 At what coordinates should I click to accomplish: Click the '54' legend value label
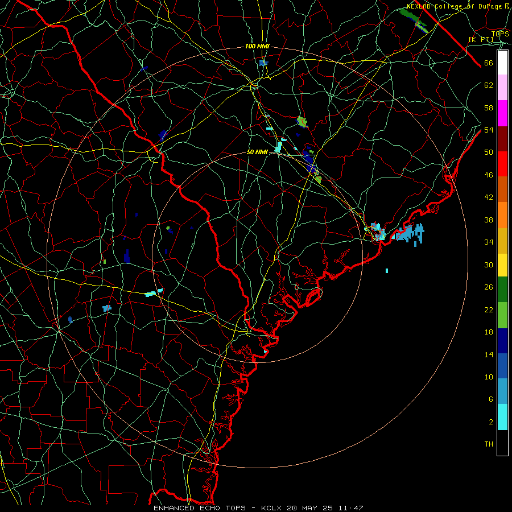click(x=489, y=130)
